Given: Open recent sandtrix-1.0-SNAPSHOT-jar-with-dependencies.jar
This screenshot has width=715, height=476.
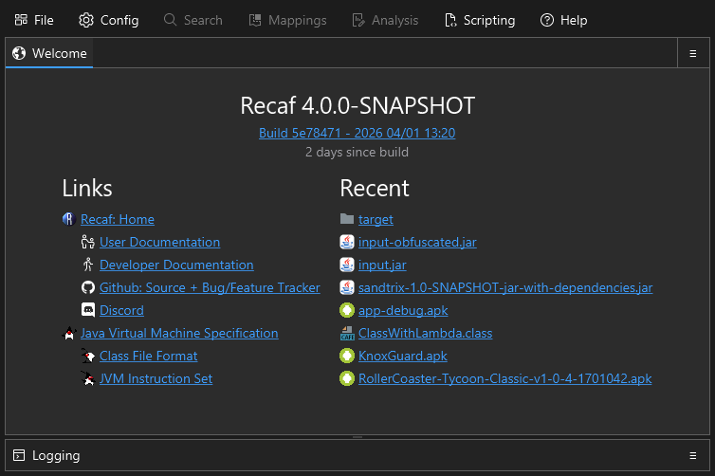Looking at the screenshot, I should (505, 287).
